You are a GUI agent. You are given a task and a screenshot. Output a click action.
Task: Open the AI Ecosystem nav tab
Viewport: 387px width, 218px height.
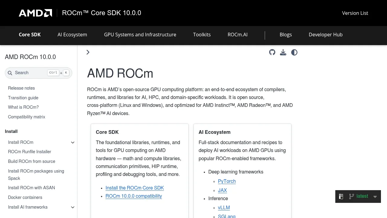coord(72,35)
